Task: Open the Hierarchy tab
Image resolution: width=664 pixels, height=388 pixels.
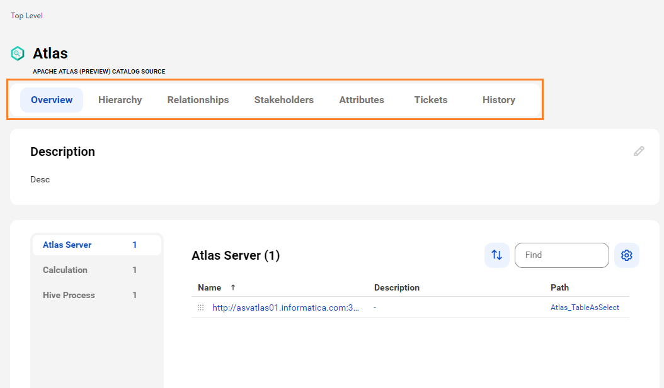Action: [120, 100]
